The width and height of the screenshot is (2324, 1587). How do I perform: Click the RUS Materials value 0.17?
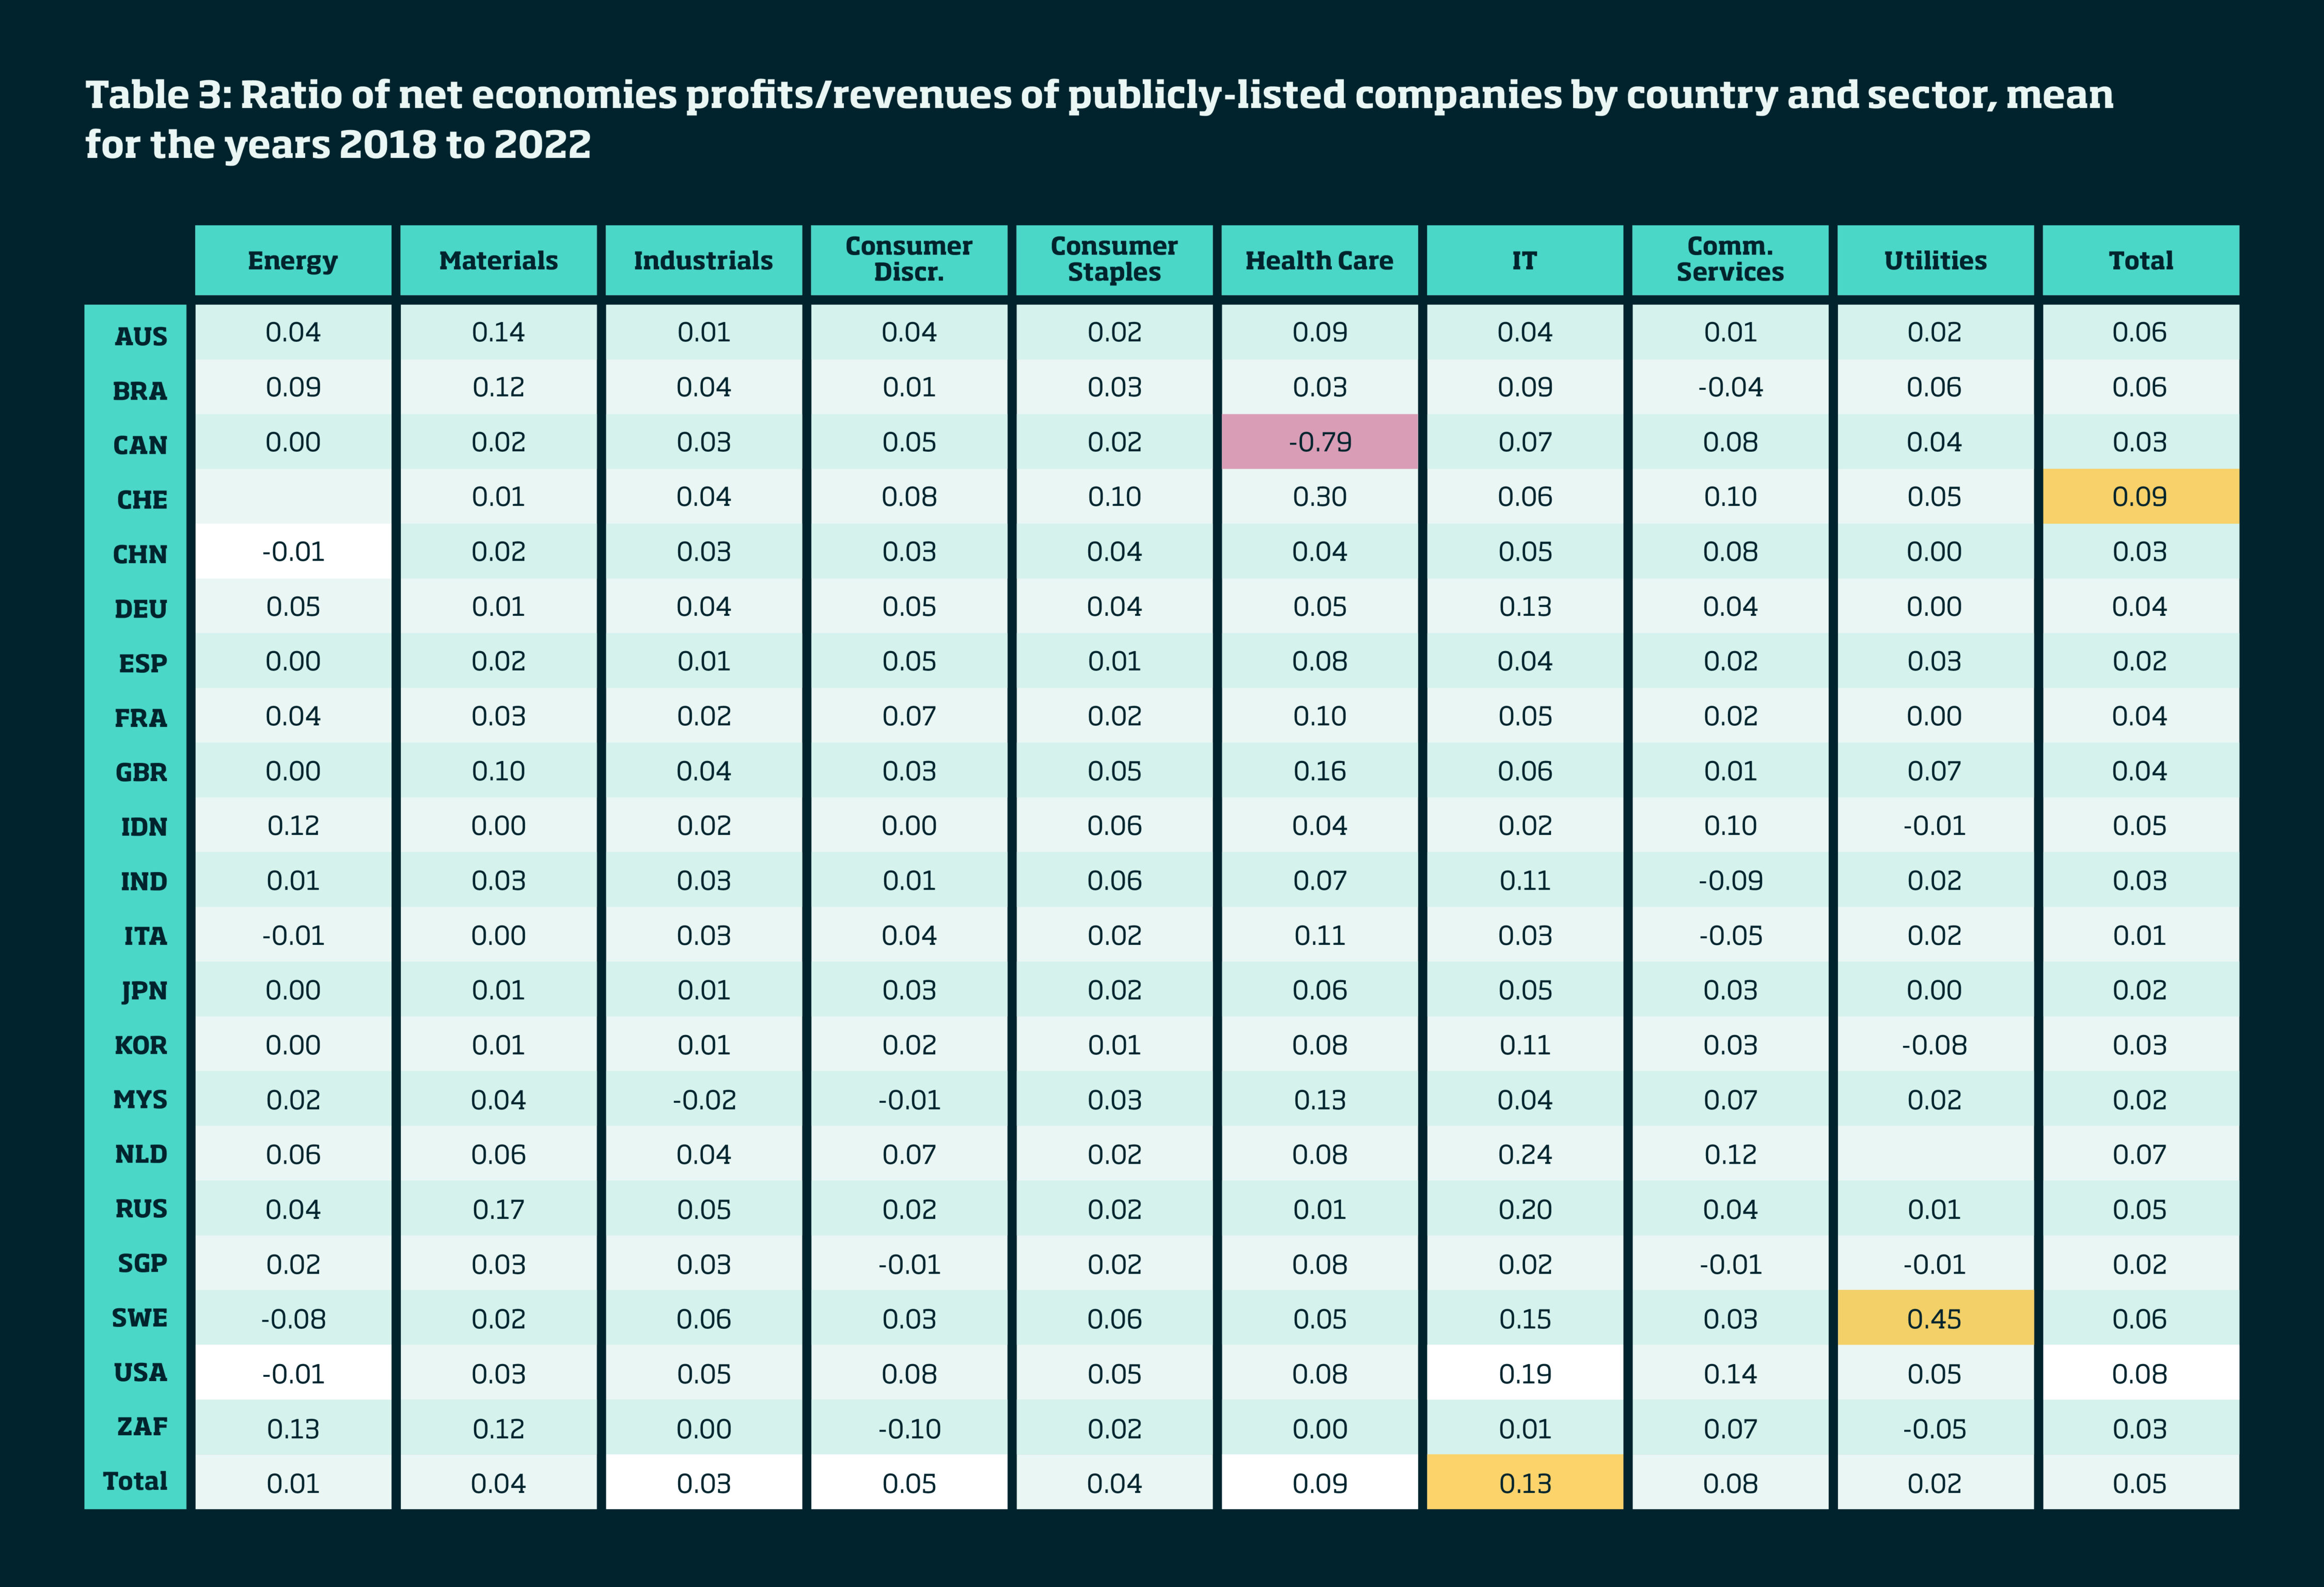pos(498,1209)
